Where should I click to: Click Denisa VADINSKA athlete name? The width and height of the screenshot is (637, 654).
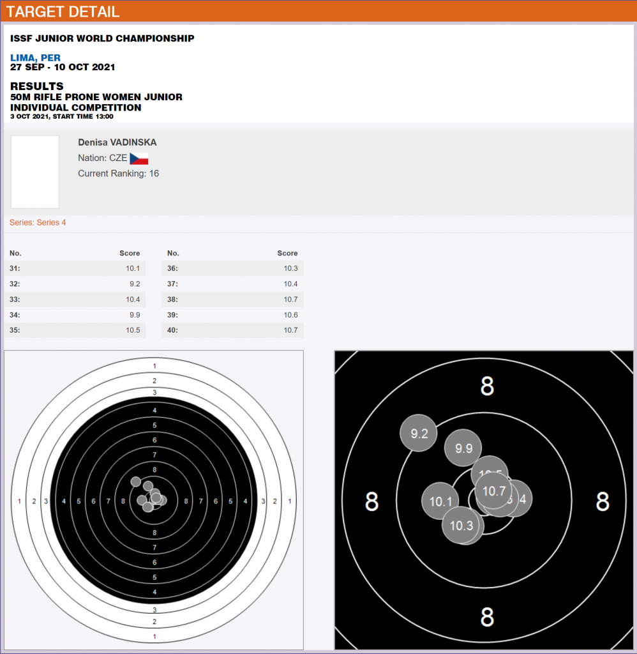pyautogui.click(x=117, y=142)
